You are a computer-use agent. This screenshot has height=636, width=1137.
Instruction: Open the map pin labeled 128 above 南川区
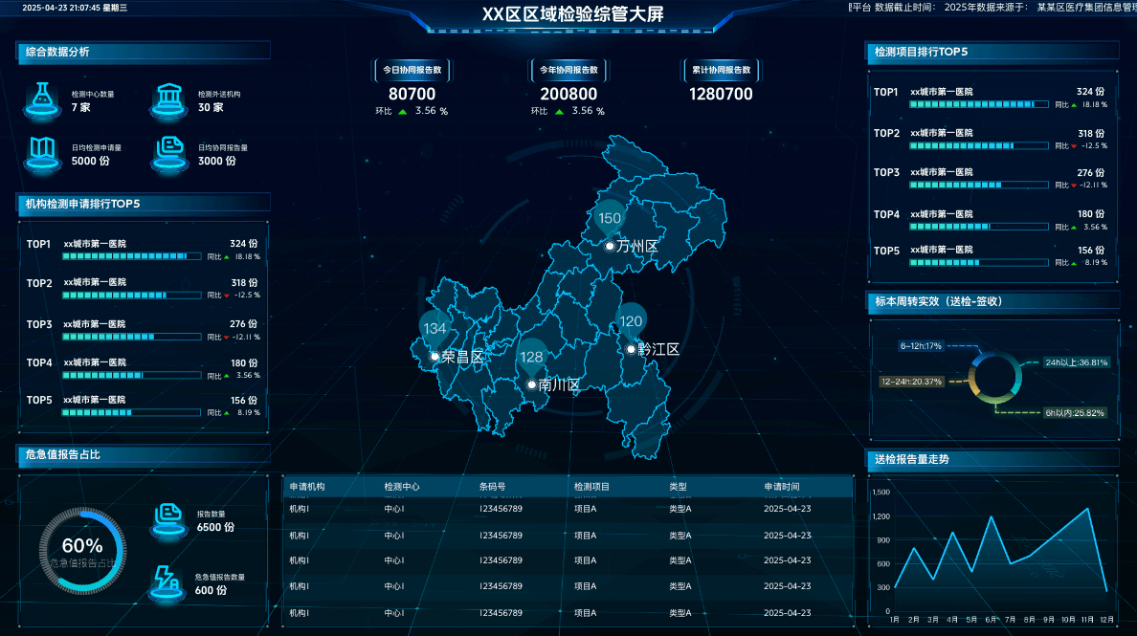pyautogui.click(x=531, y=357)
